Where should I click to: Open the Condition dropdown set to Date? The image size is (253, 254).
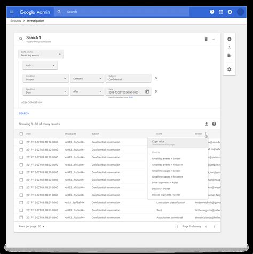pyautogui.click(x=46, y=91)
